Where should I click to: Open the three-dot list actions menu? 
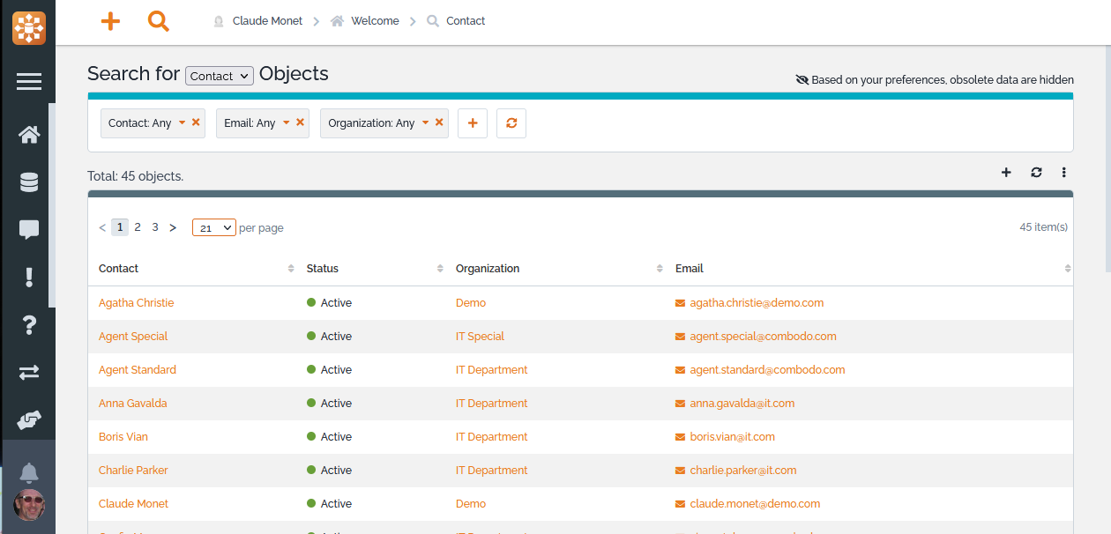coord(1064,173)
